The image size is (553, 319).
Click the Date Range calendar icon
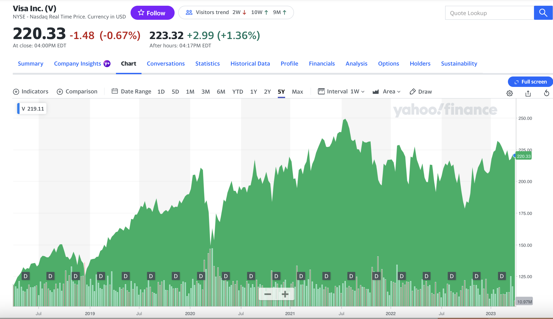click(x=115, y=91)
